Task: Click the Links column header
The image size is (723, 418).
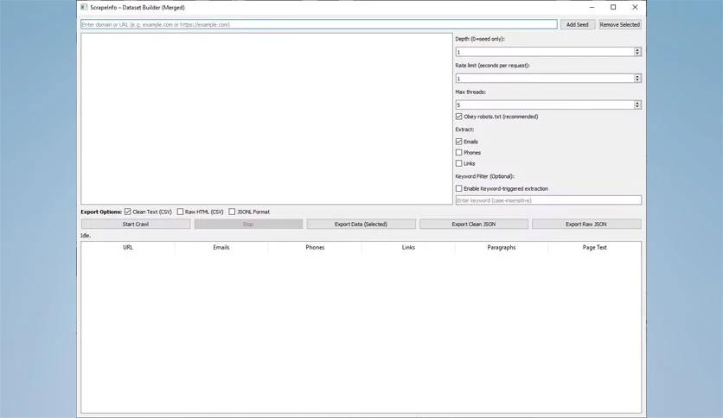Action: click(408, 247)
